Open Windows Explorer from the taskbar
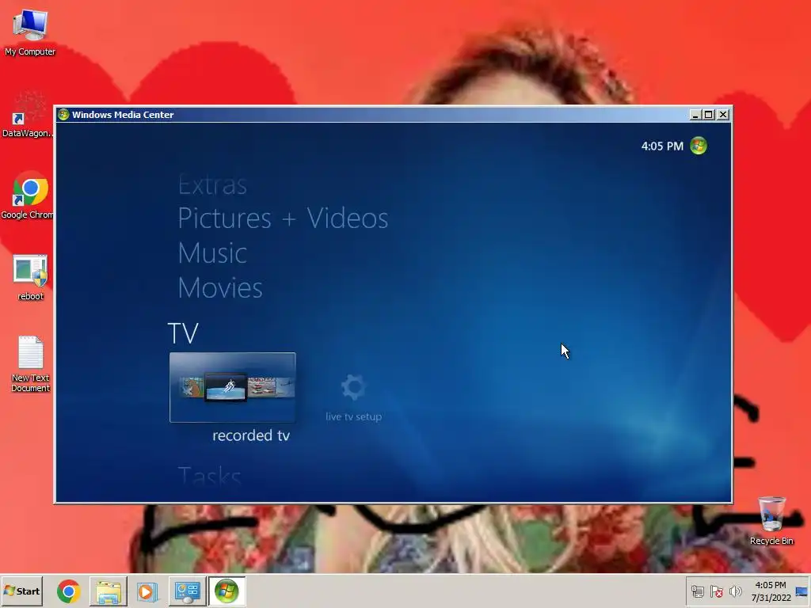The image size is (811, 608). [x=108, y=591]
